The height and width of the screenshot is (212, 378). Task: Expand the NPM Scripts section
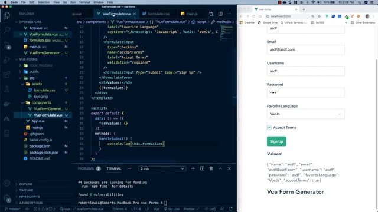coord(30,197)
